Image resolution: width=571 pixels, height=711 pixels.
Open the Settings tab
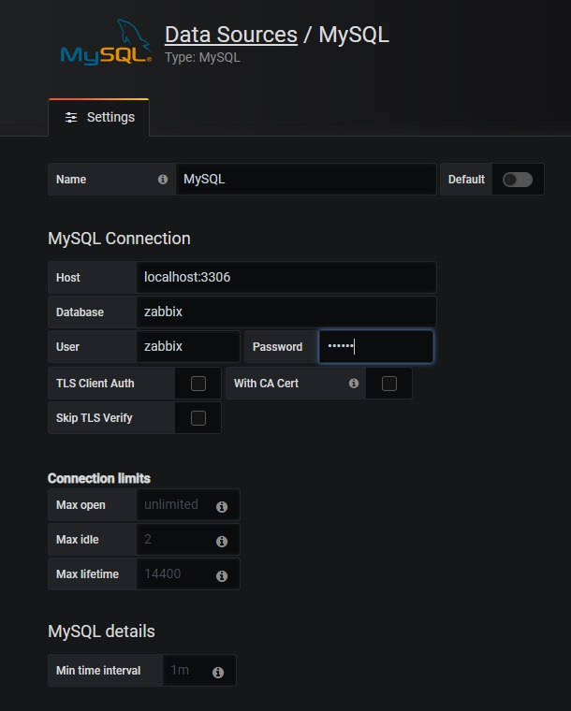(x=99, y=118)
